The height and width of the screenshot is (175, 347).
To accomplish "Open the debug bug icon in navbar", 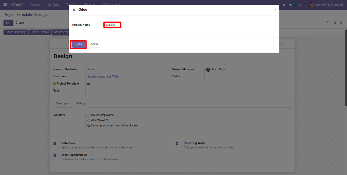I will tap(284, 5).
